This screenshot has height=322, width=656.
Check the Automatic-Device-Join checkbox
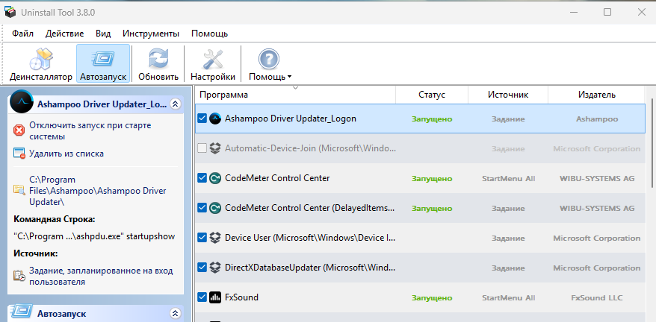pyautogui.click(x=202, y=148)
